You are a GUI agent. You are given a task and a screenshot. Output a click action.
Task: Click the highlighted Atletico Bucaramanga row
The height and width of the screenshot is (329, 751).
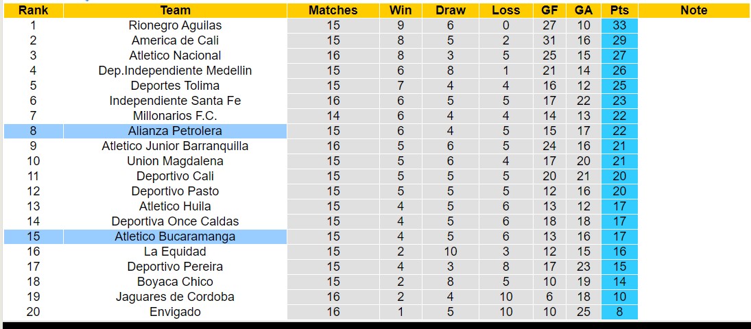[x=175, y=236]
